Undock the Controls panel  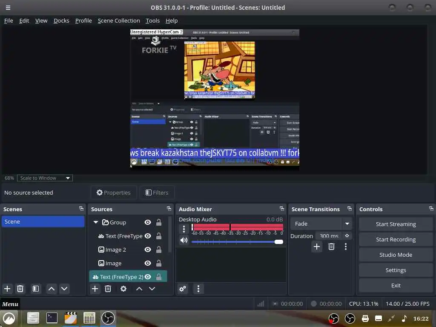pos(431,209)
